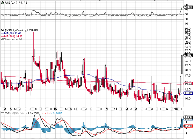This screenshot has height=139, width=196.
Task: Click the 16 year marker on time axis
Action: (55, 109)
